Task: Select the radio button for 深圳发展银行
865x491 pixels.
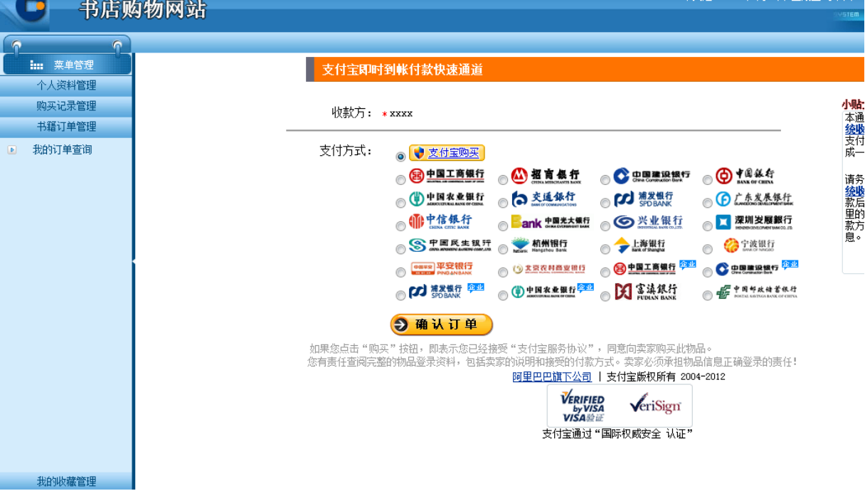Action: 707,226
